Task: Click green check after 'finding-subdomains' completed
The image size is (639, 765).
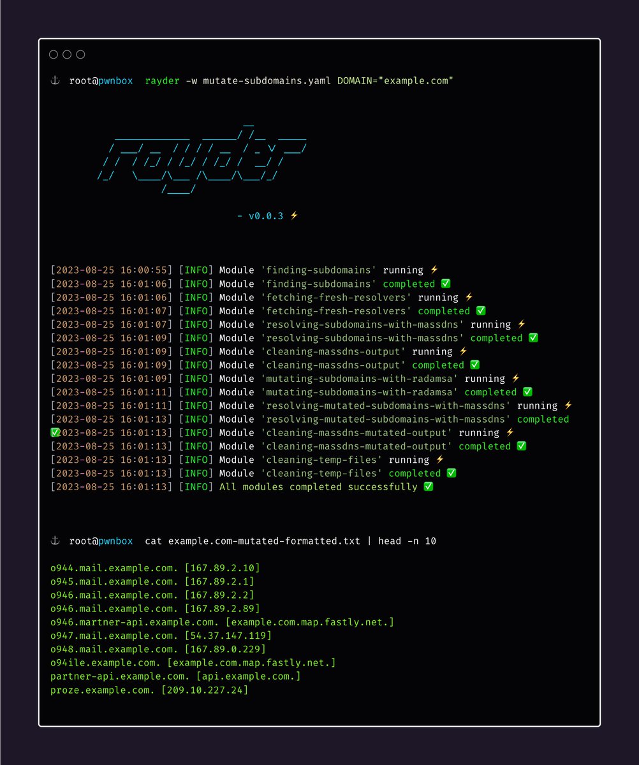Action: pos(446,284)
